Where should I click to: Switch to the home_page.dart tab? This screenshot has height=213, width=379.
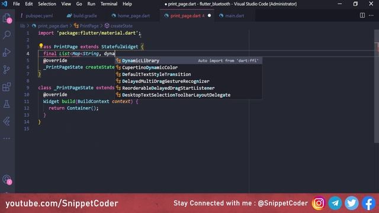131,16
